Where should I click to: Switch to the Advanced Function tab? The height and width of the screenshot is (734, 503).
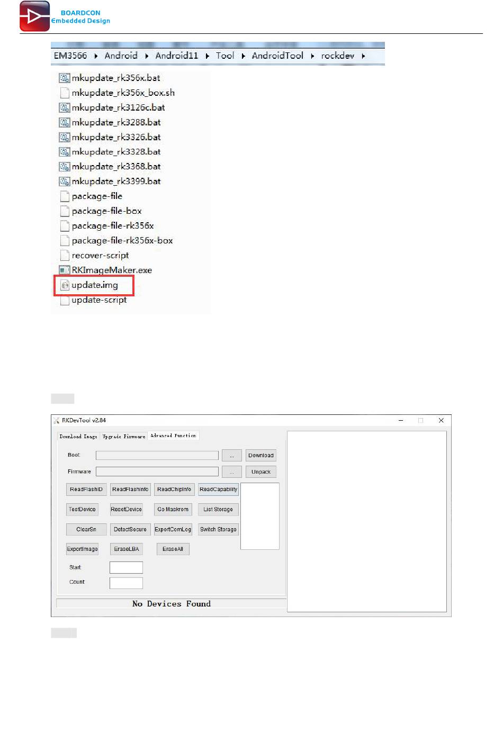pyautogui.click(x=173, y=436)
